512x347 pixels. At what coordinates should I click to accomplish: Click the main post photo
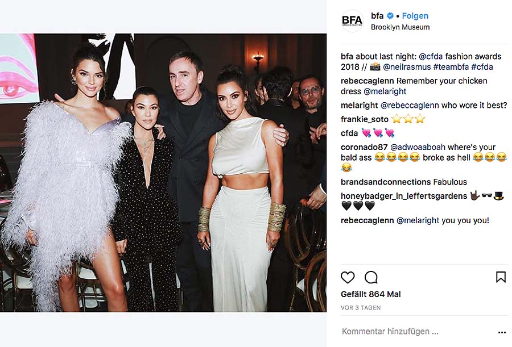point(163,173)
